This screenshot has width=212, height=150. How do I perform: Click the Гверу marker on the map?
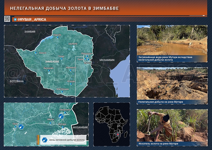pos(61,59)
